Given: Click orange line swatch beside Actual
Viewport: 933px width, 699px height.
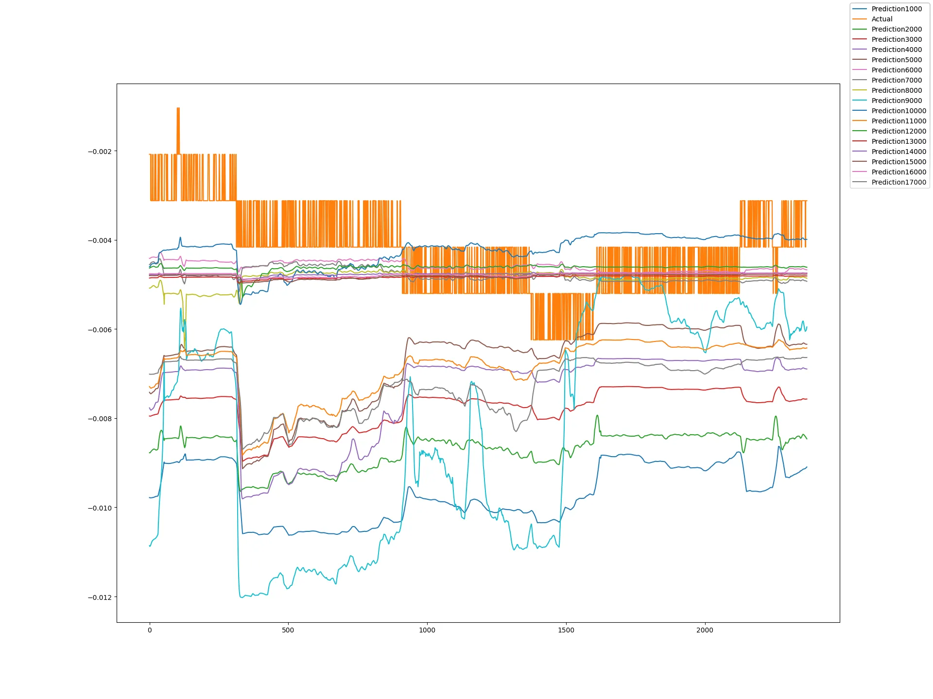Looking at the screenshot, I should coord(860,19).
